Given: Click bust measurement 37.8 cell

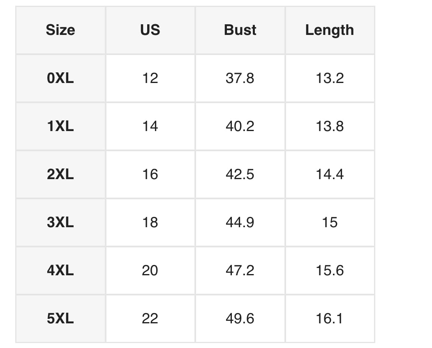Looking at the screenshot, I should pyautogui.click(x=240, y=78).
